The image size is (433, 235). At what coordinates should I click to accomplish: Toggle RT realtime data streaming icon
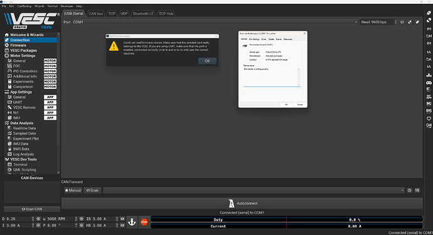429,90
